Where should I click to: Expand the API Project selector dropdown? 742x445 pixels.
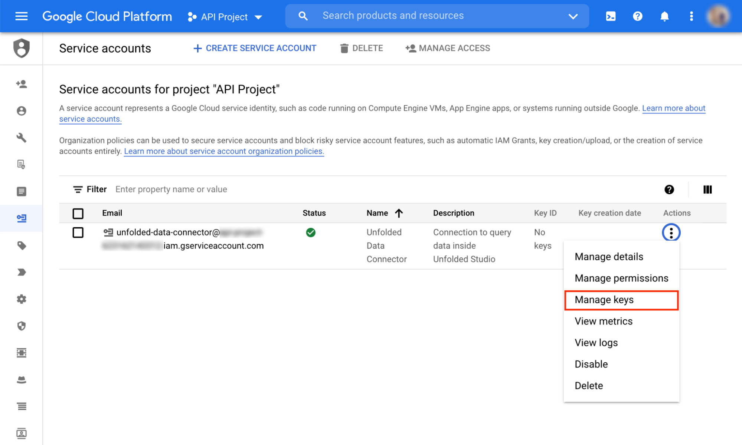tap(225, 17)
